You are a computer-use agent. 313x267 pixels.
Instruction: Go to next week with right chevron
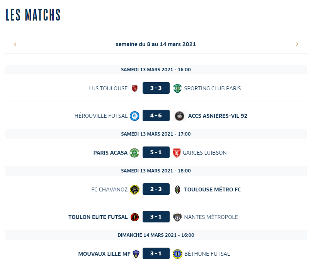(297, 44)
